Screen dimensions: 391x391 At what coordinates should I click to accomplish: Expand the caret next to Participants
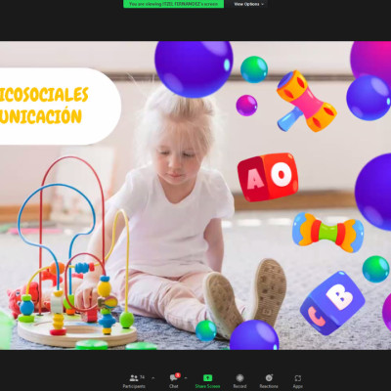153,378
